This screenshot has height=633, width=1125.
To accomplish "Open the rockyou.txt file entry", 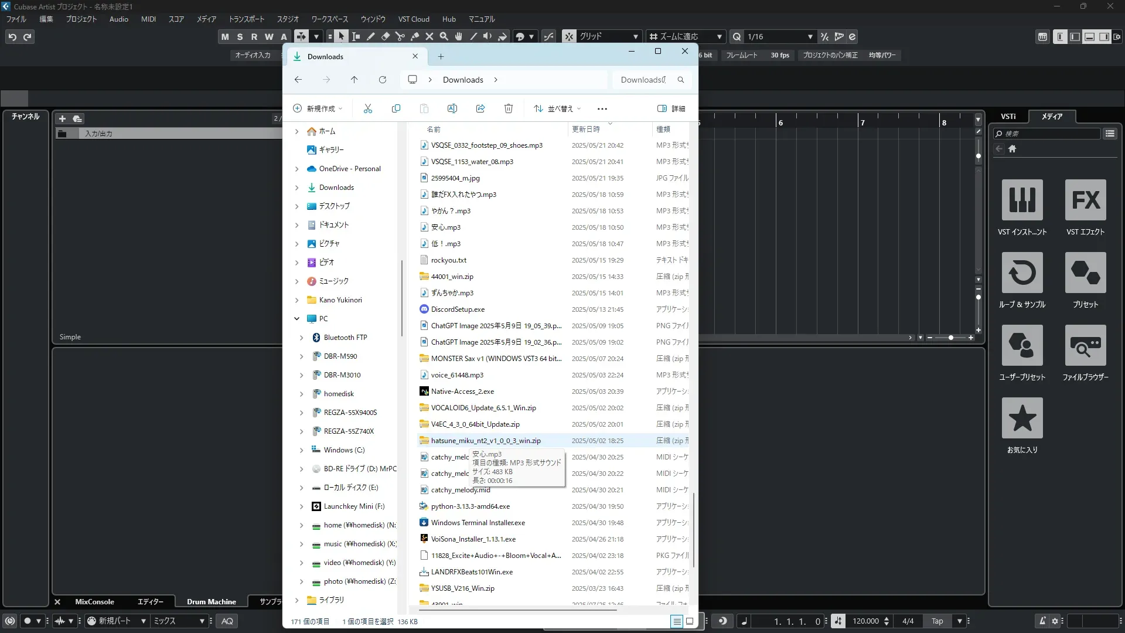I will tap(448, 260).
